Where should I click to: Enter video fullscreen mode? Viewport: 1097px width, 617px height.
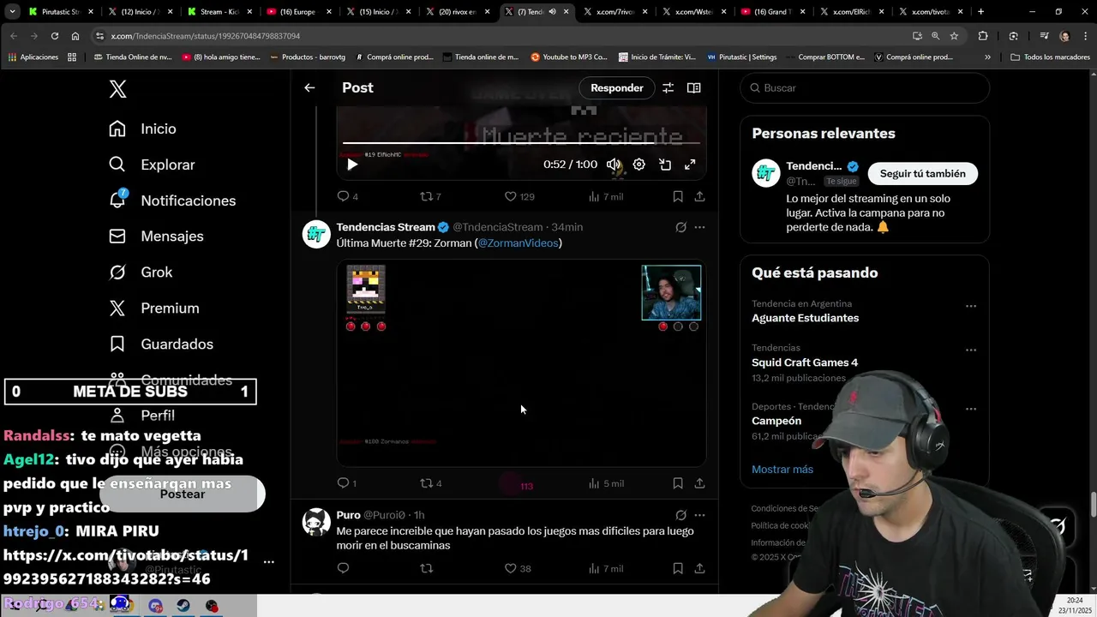click(690, 165)
